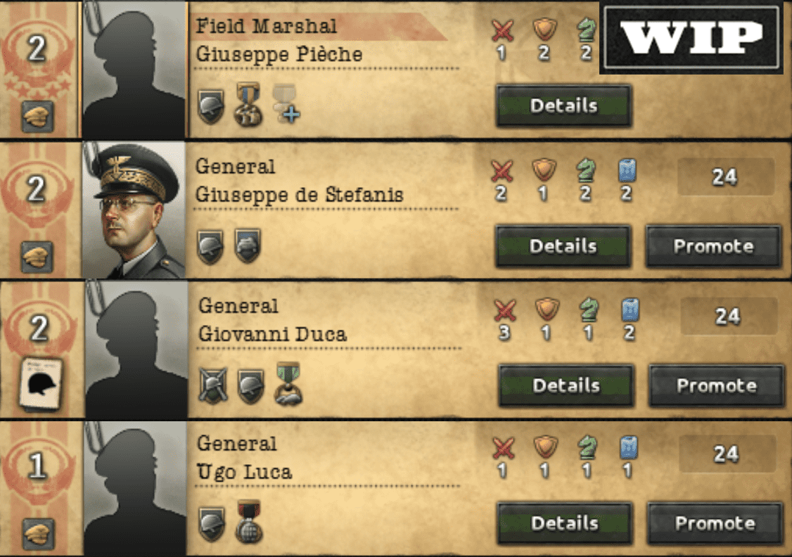Click Pièche's officer cap assignment icon
The height and width of the screenshot is (557, 792).
coord(37,116)
